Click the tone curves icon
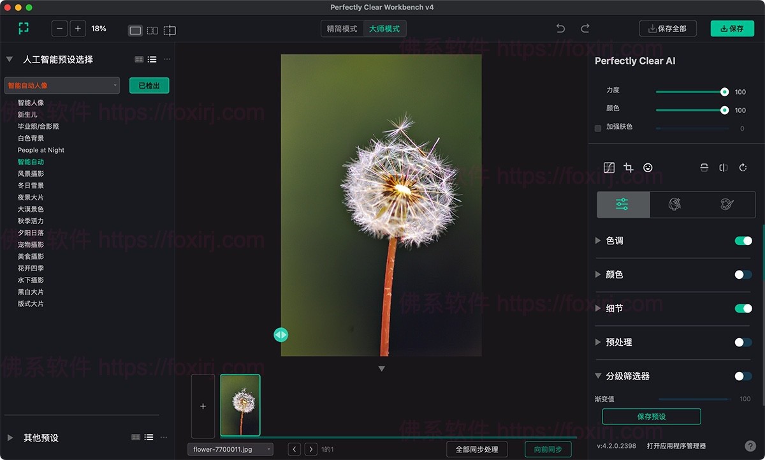Viewport: 765px width, 460px height. pos(609,167)
